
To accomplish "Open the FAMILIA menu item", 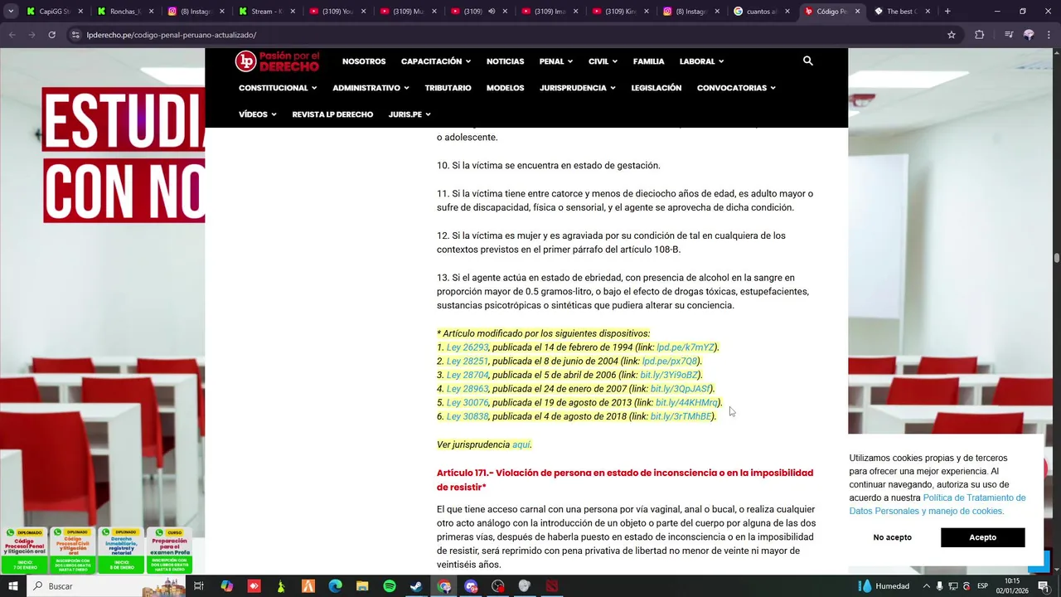I will point(648,61).
